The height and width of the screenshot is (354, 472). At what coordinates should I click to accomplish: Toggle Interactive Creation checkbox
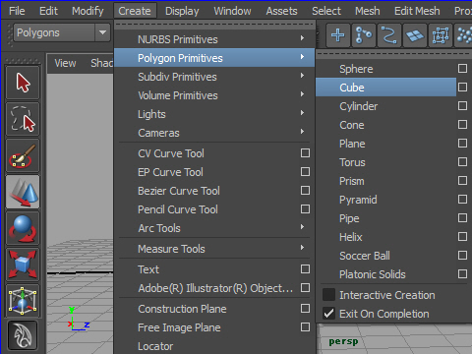click(328, 295)
